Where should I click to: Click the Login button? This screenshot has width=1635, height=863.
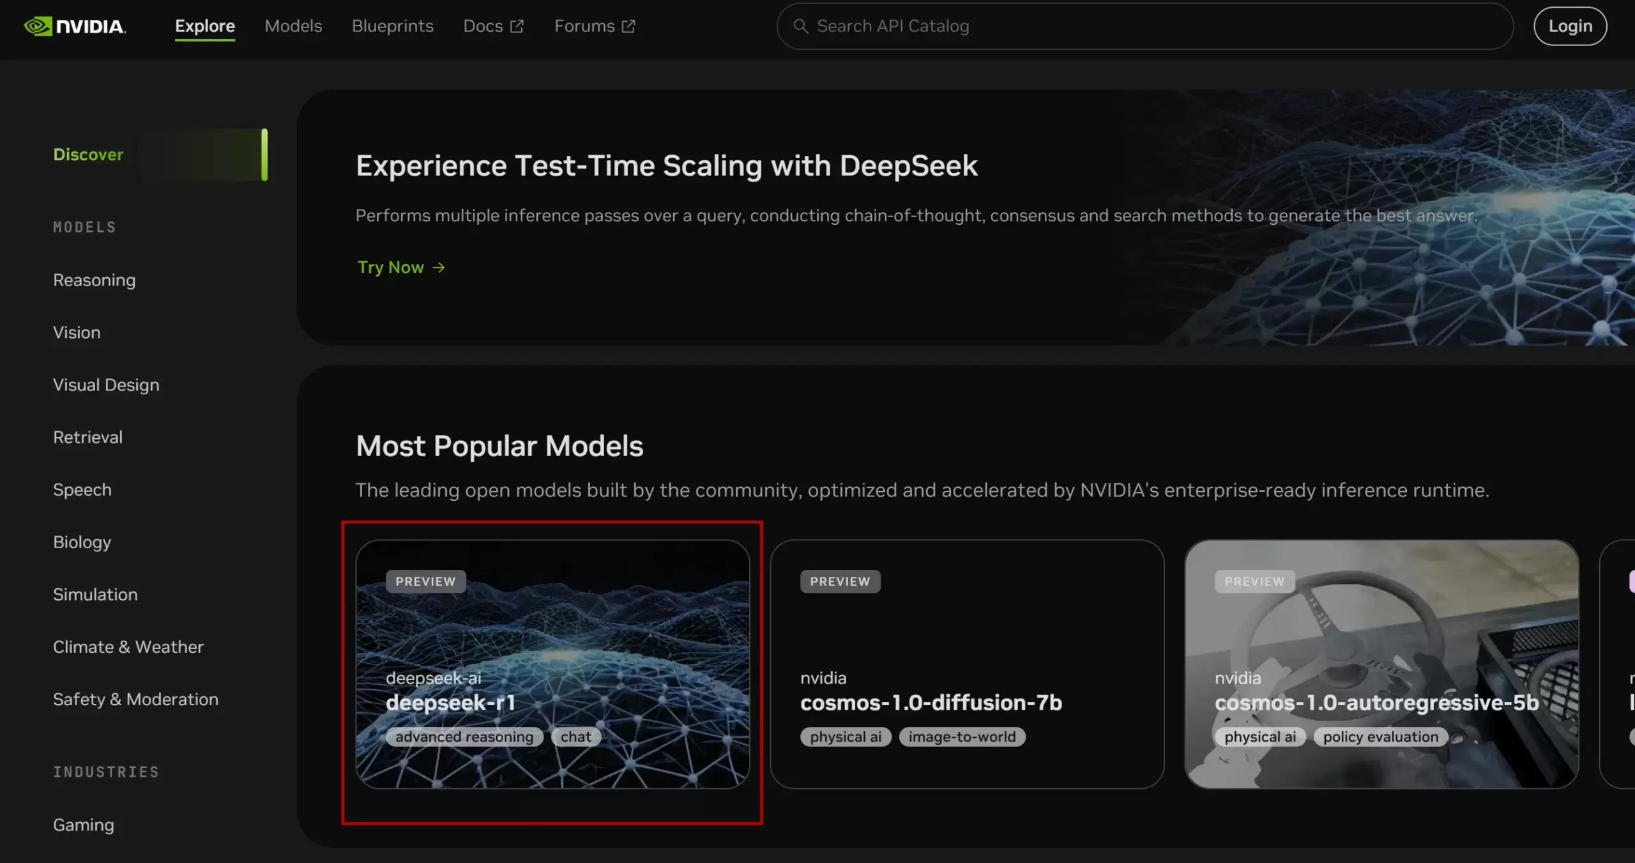pyautogui.click(x=1570, y=26)
